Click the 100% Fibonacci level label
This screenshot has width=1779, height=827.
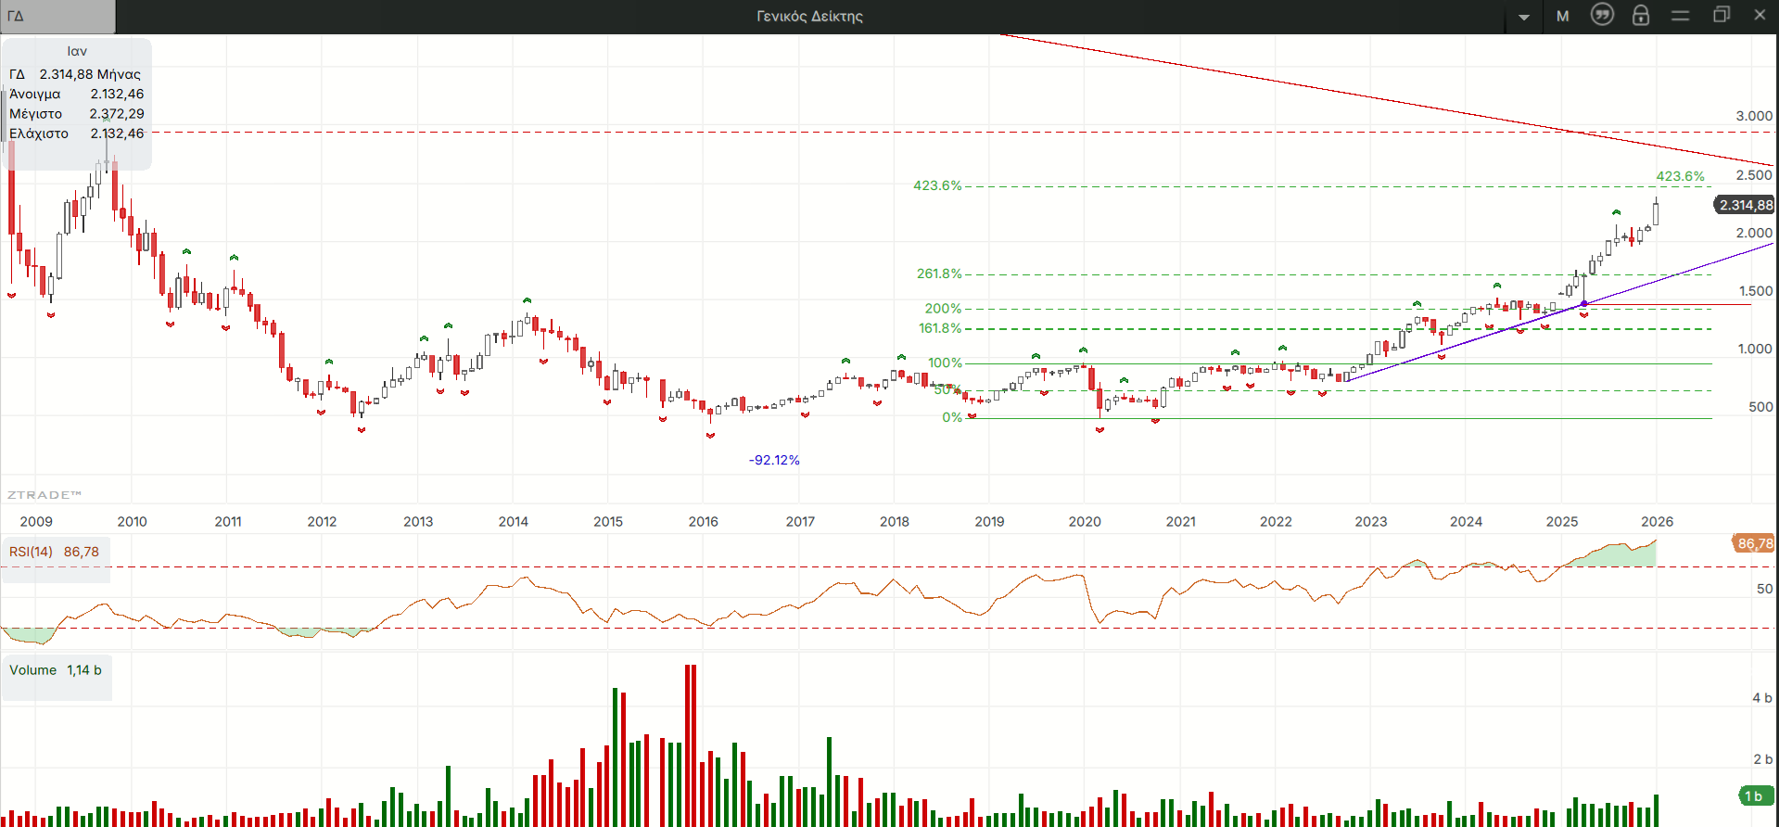click(x=945, y=363)
